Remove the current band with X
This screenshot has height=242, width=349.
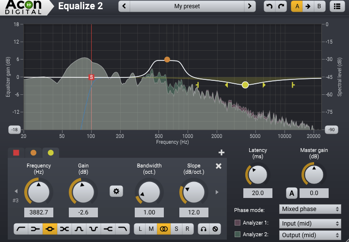click(219, 166)
